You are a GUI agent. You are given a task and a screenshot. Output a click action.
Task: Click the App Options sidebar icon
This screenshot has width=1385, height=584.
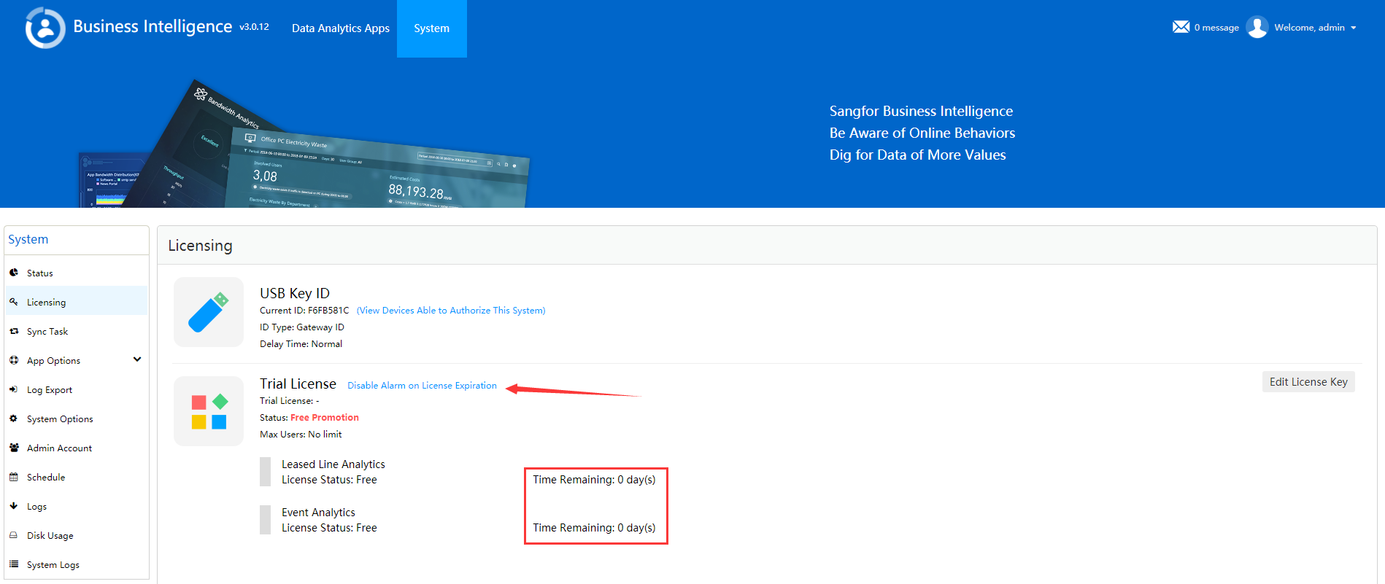pos(14,360)
